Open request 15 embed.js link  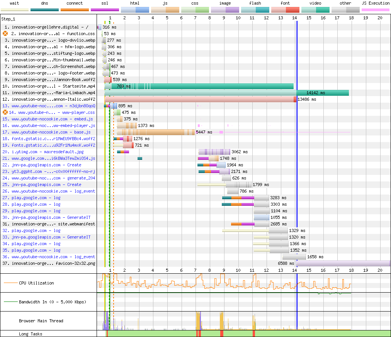[x=48, y=119]
